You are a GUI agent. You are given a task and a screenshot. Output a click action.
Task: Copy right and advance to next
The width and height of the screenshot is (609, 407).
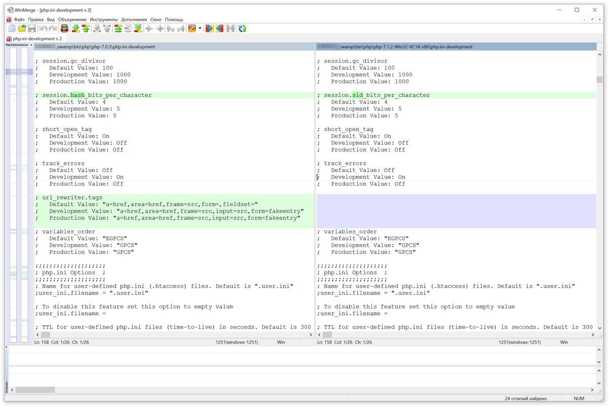(170, 28)
